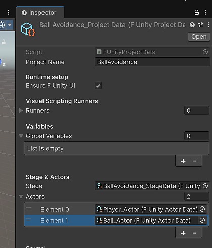Edit the Global Variables size field
213x248 pixels.
(197, 136)
